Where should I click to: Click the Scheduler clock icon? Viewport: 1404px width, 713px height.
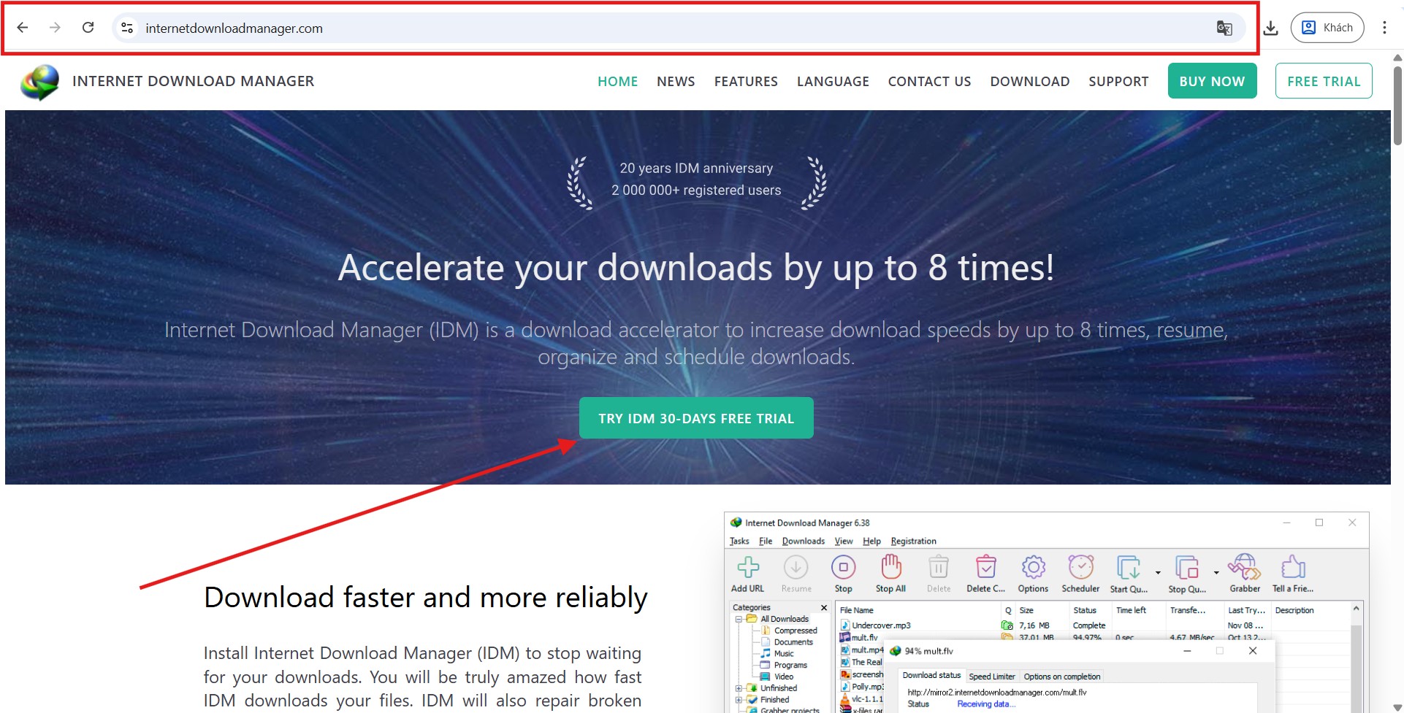1080,568
